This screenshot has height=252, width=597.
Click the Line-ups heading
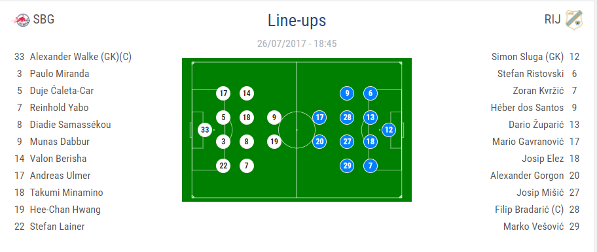pos(297,20)
